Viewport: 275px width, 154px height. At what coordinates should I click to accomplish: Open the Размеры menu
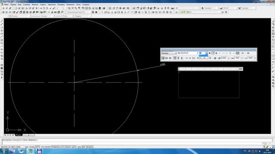(x=61, y=5)
